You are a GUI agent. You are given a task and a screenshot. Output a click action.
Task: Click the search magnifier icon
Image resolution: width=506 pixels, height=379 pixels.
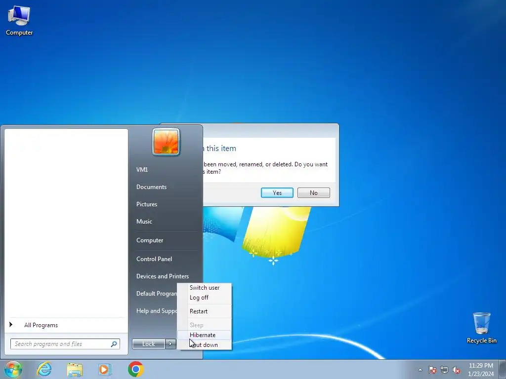114,344
